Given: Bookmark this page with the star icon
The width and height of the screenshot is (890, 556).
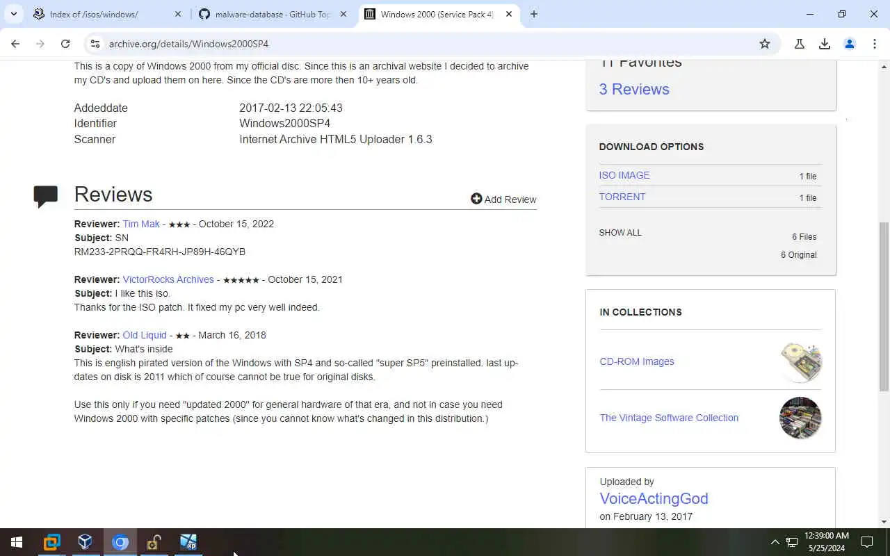Looking at the screenshot, I should [x=765, y=44].
